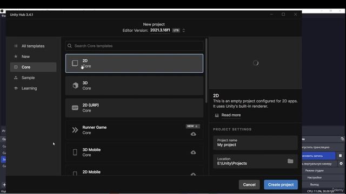Click the Search Core templates field
The image size is (346, 194).
[134, 46]
